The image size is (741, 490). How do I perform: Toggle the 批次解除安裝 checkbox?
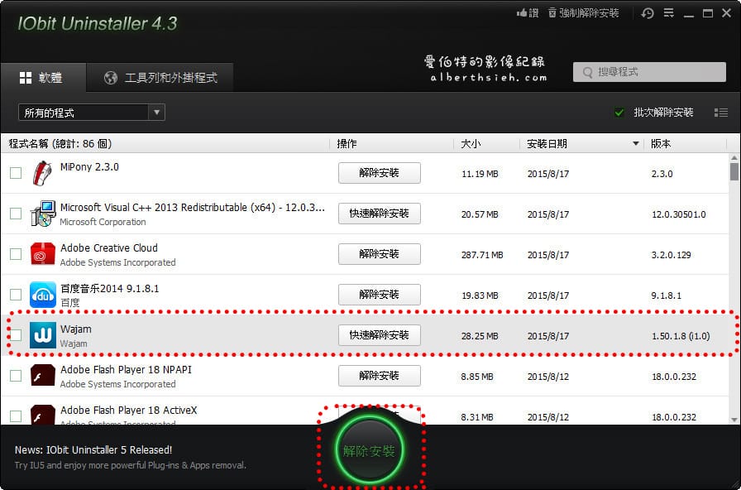[619, 113]
